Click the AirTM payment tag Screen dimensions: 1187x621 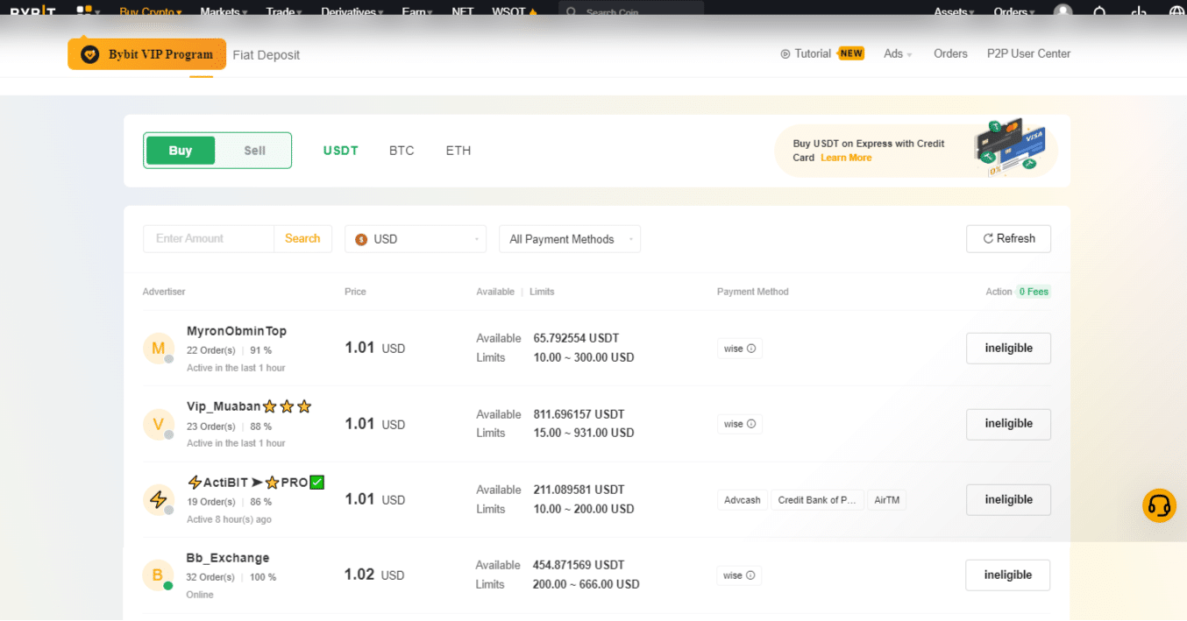coord(887,500)
